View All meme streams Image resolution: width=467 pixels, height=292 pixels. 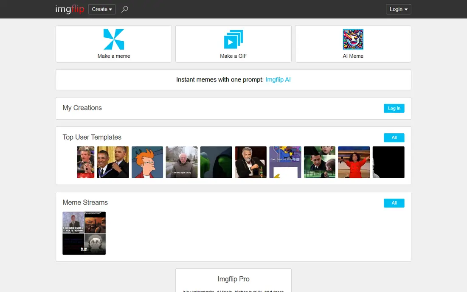[394, 203]
